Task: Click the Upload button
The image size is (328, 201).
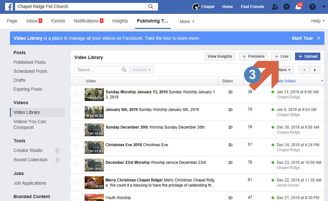Action: click(x=307, y=56)
